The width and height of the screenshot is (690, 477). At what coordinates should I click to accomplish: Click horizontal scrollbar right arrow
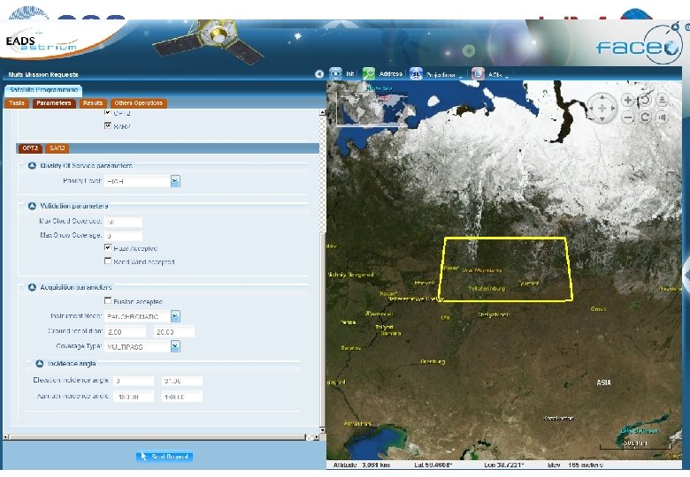[x=317, y=437]
